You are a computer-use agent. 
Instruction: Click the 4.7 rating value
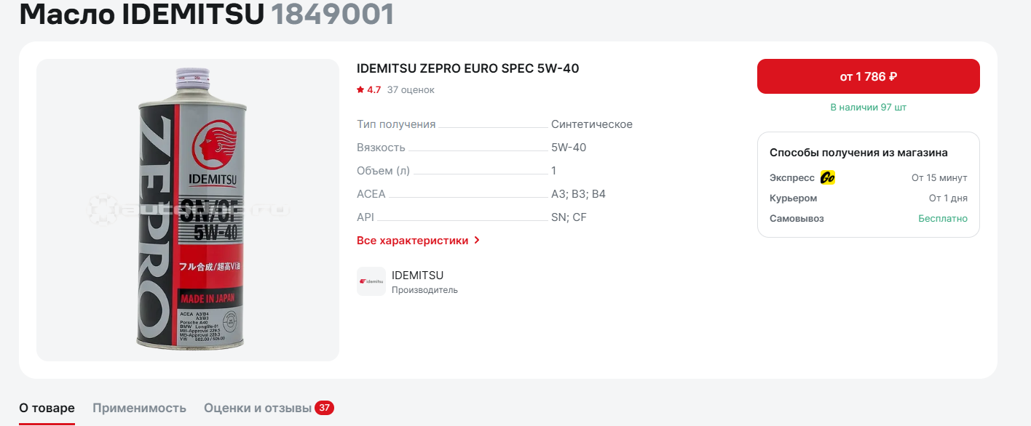[374, 90]
